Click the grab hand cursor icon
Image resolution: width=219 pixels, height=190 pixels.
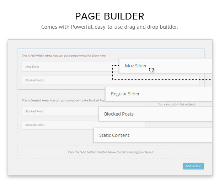(151, 69)
